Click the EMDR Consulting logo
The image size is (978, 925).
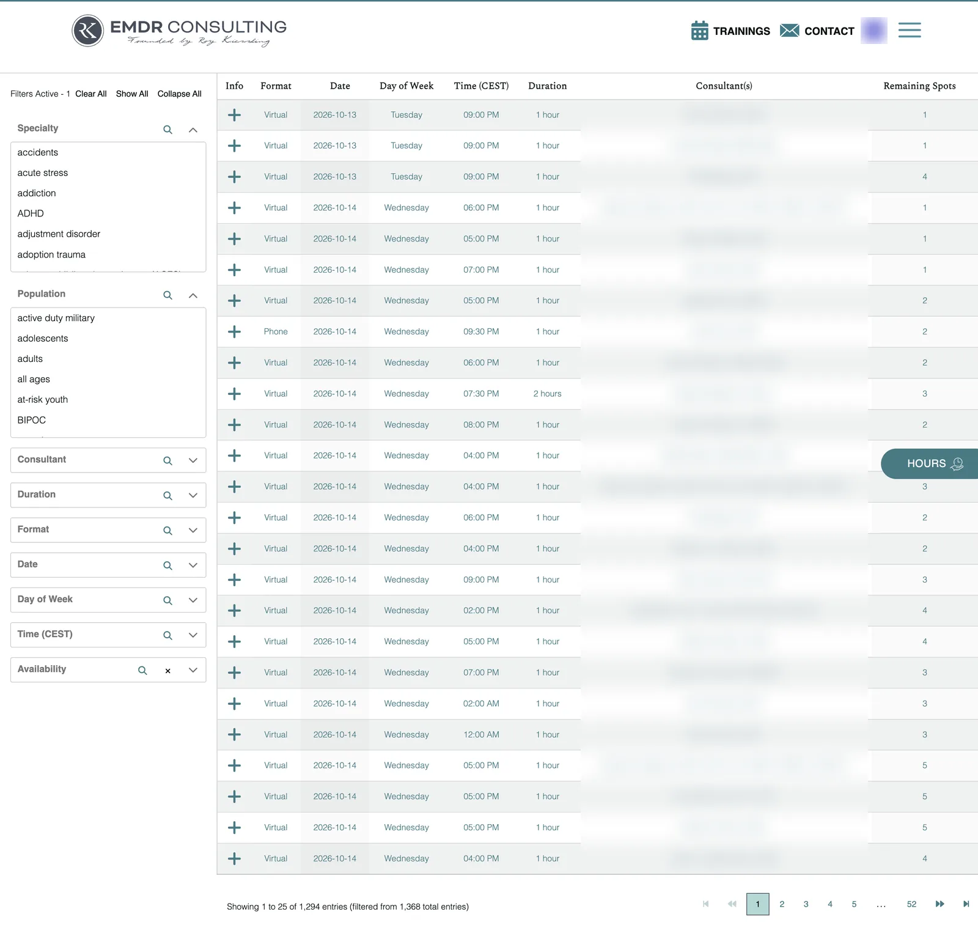click(179, 31)
